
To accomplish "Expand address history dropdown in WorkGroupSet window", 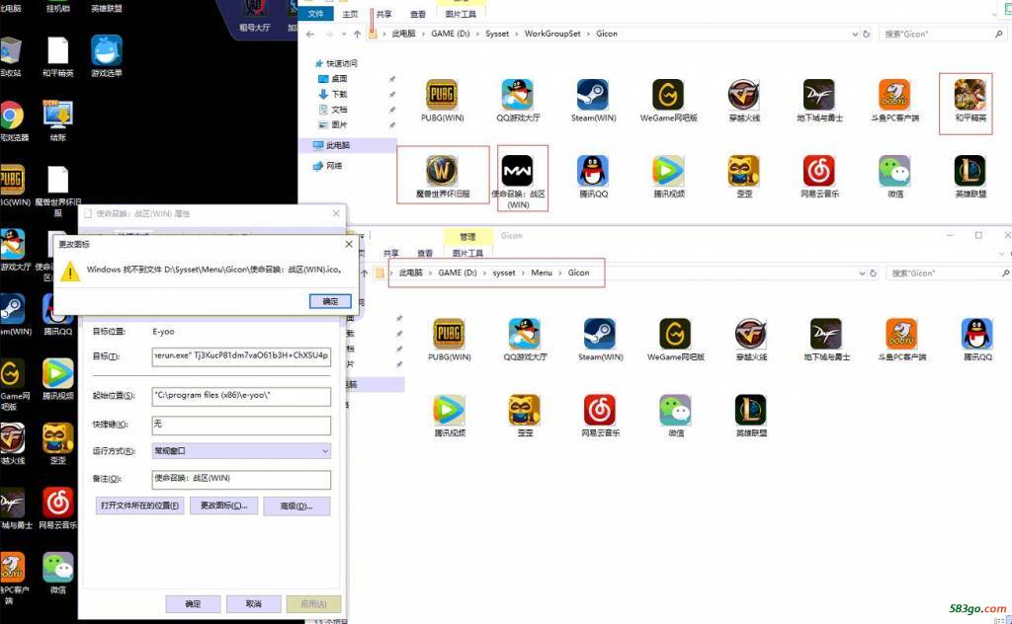I will click(x=855, y=34).
